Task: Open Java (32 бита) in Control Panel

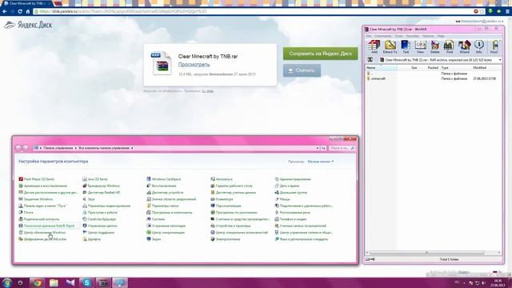Action: point(95,179)
